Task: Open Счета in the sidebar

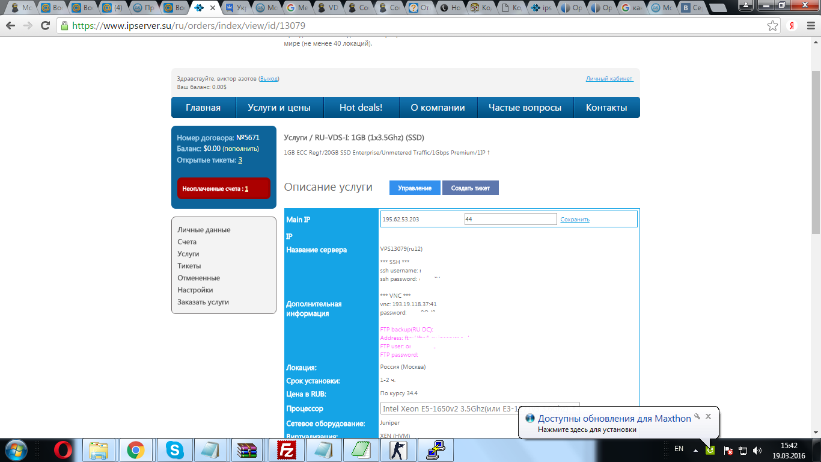Action: click(x=187, y=242)
